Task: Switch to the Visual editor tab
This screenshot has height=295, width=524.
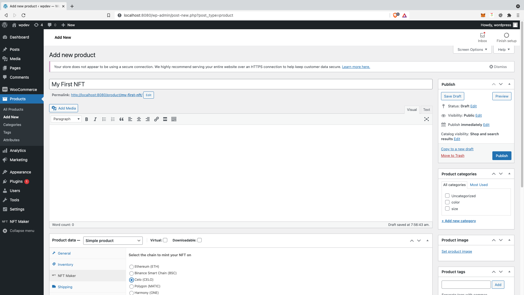Action: [412, 110]
